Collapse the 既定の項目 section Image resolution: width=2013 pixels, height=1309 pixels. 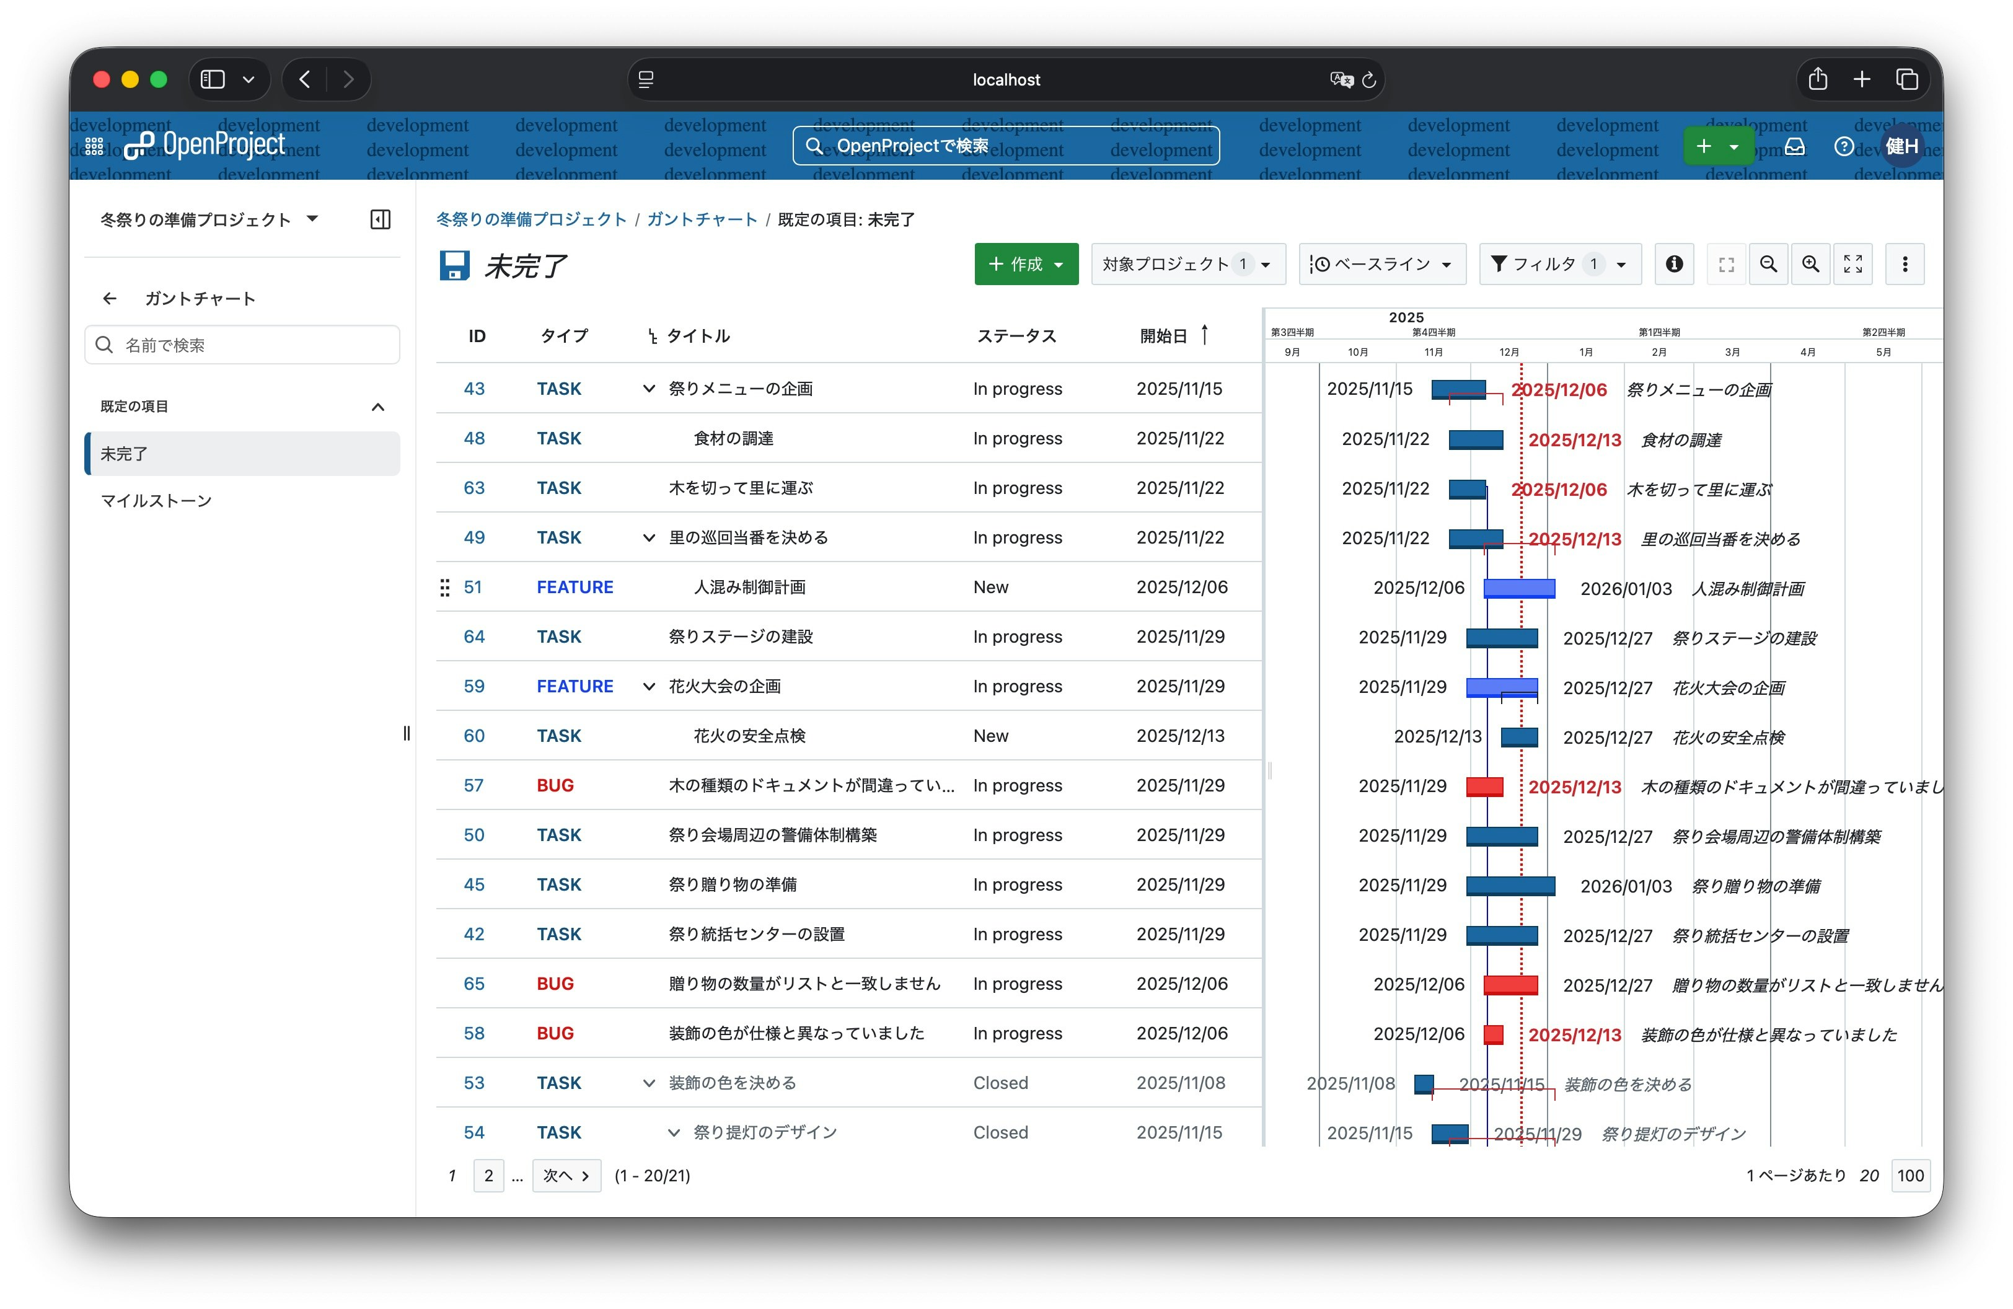click(378, 406)
